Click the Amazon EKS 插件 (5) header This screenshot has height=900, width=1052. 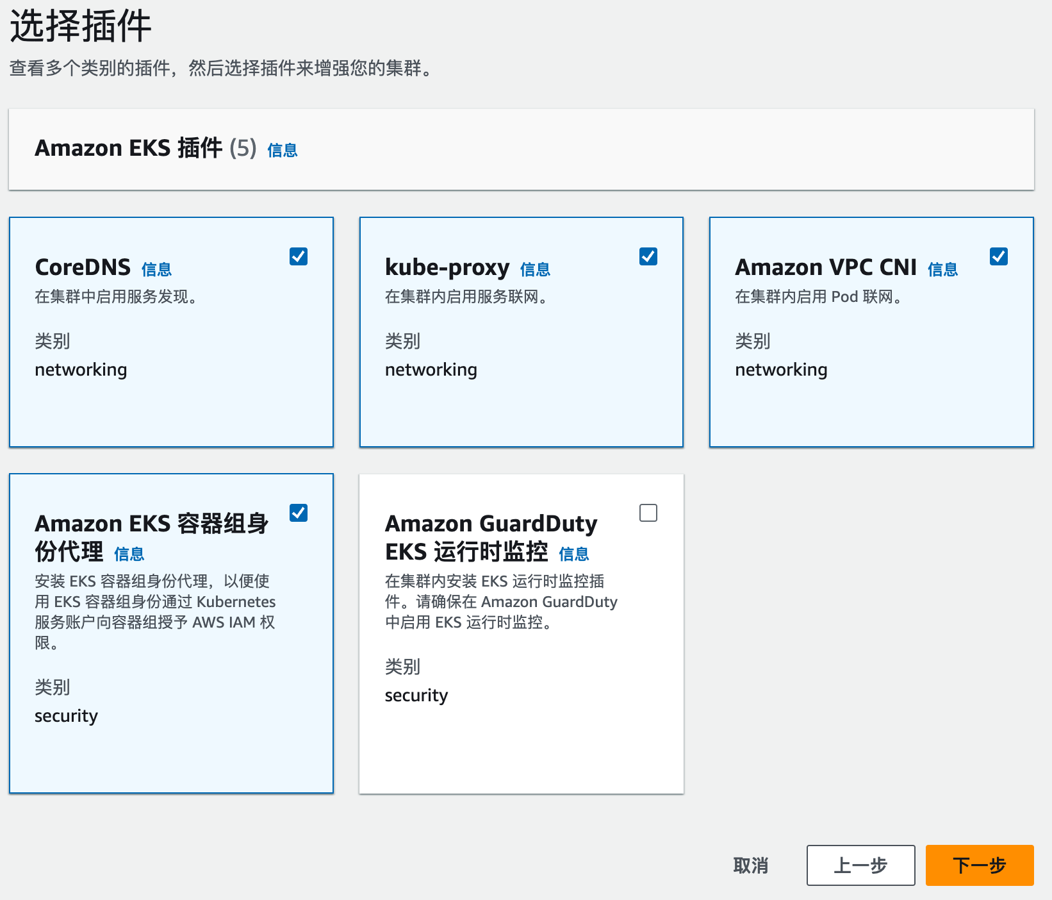tap(145, 148)
